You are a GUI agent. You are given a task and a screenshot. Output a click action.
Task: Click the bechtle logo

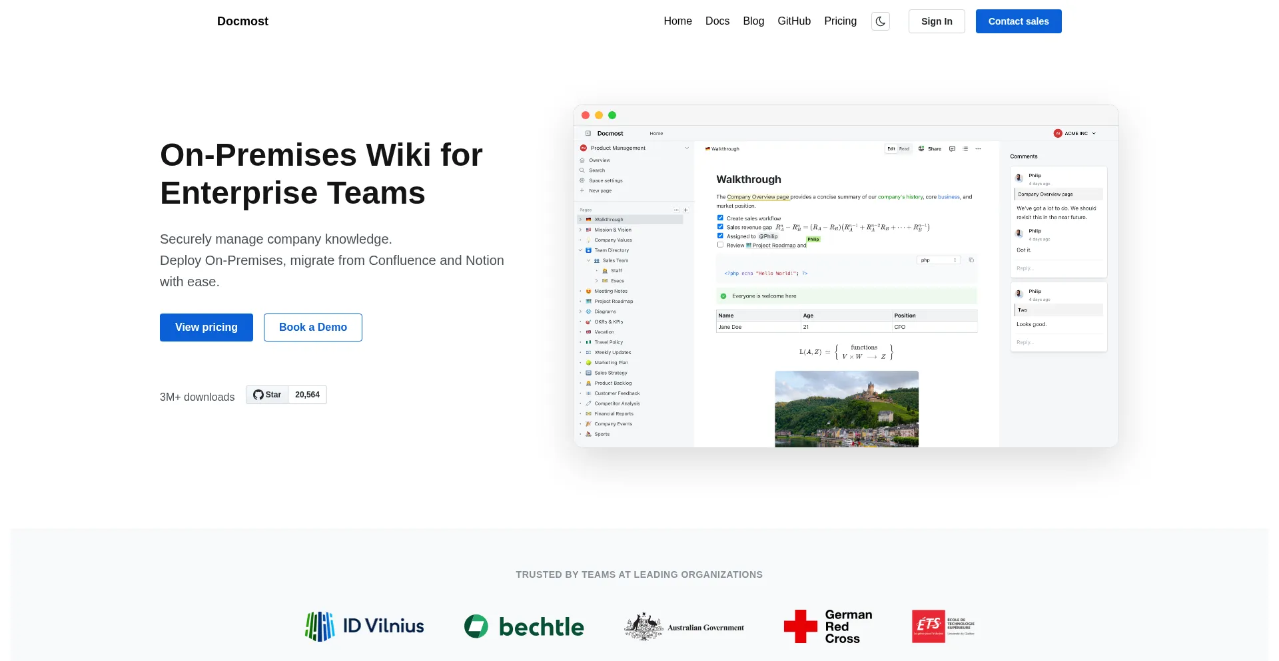click(x=524, y=626)
